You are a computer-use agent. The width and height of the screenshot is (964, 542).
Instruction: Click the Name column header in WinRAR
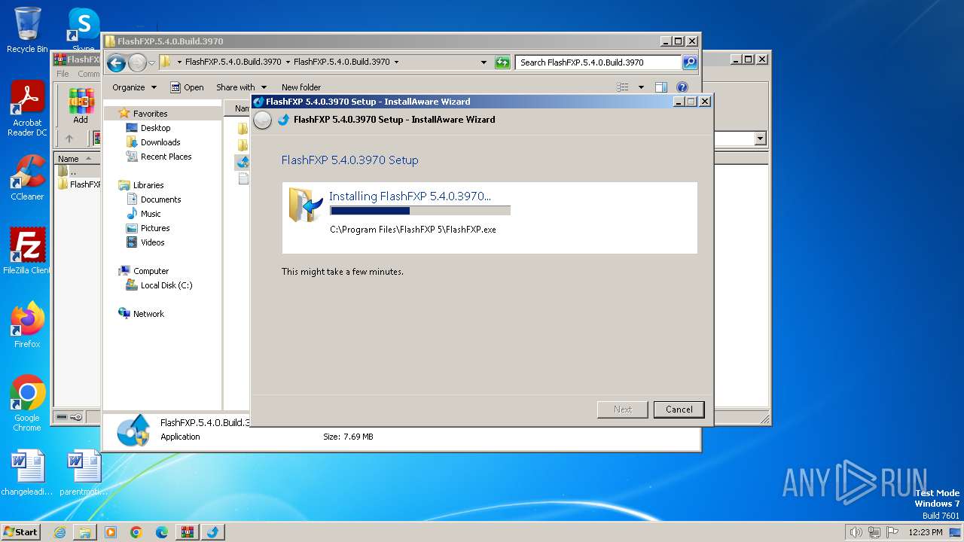76,159
